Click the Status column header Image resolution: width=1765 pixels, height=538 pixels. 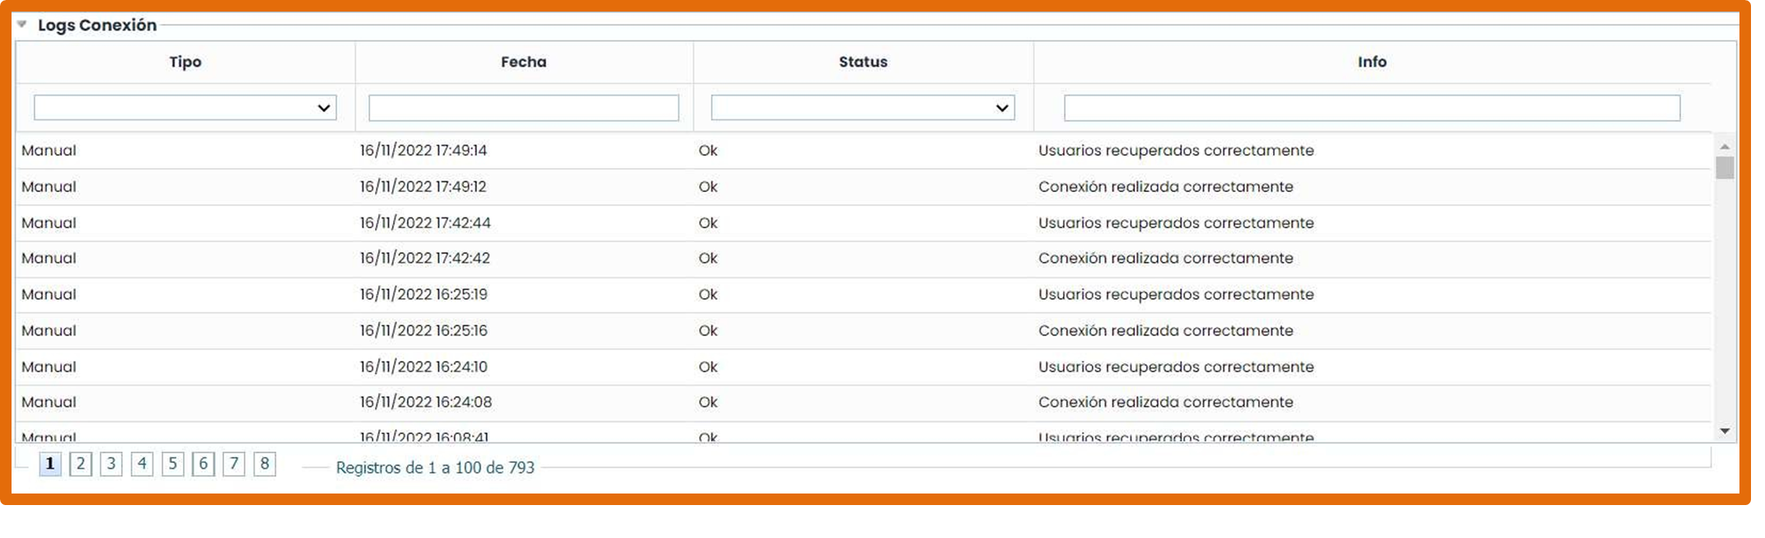(x=863, y=62)
